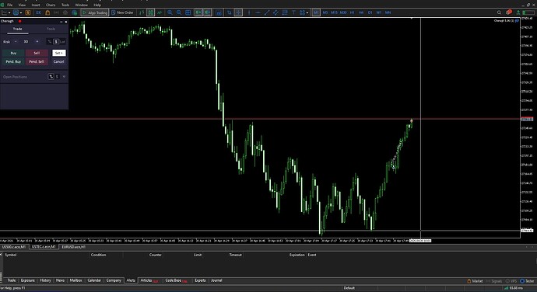Draw a horizontal line on chart
The image size is (537, 292).
click(258, 12)
